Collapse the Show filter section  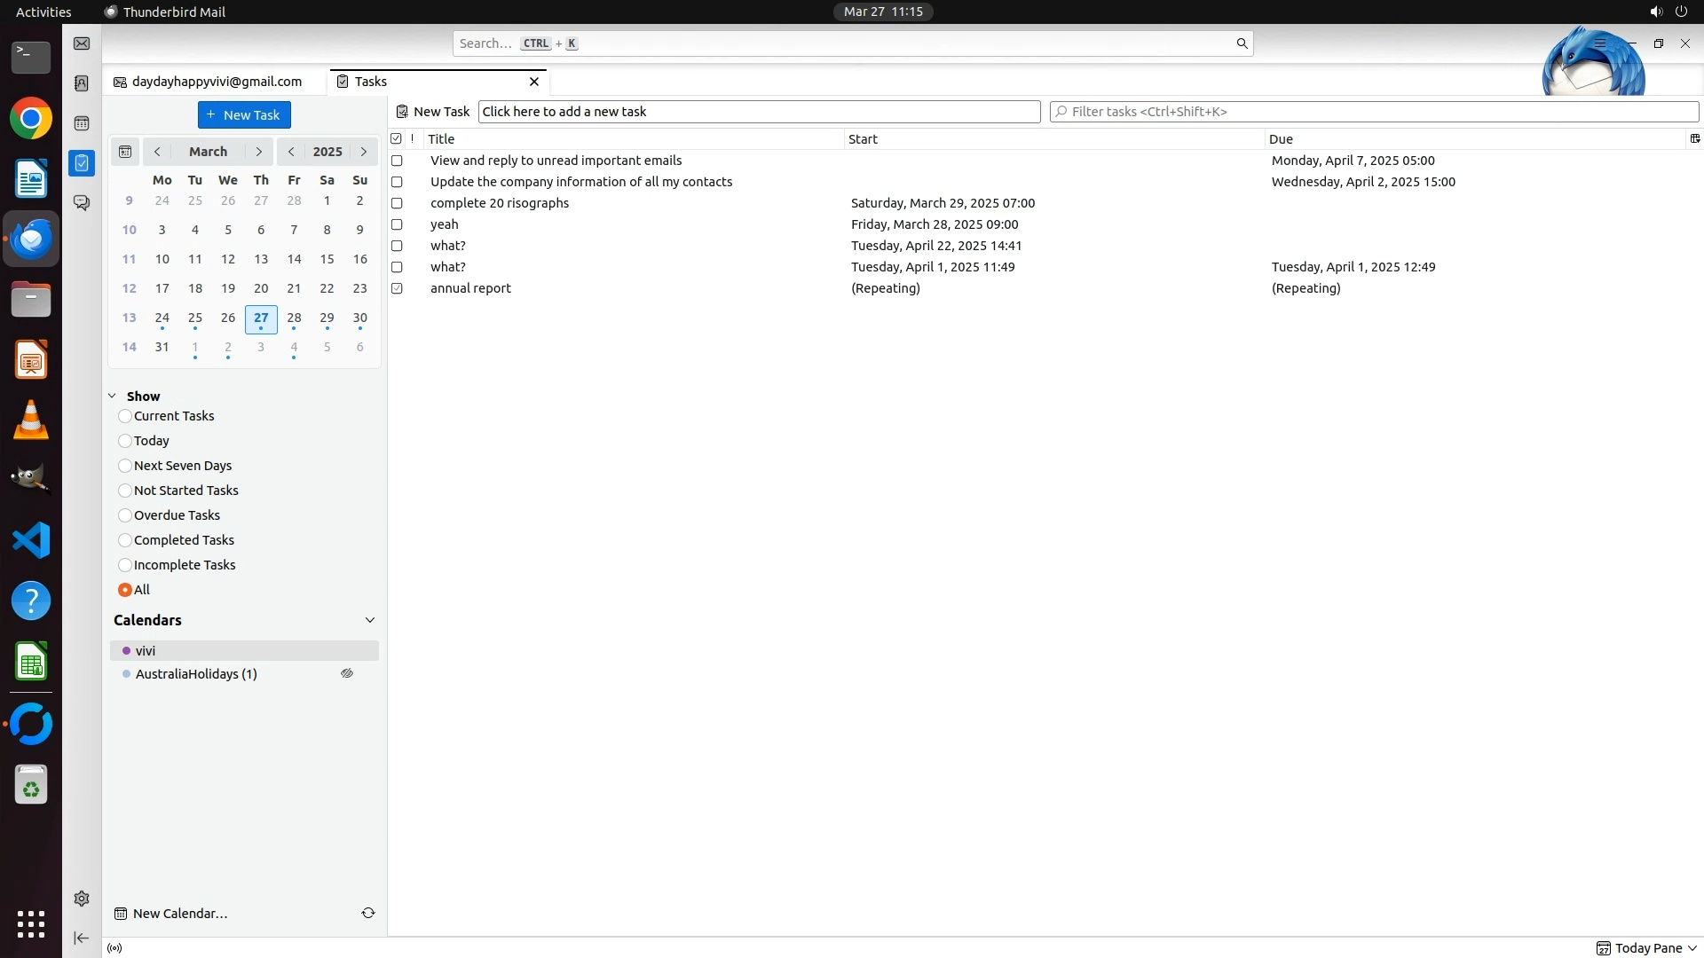click(113, 397)
